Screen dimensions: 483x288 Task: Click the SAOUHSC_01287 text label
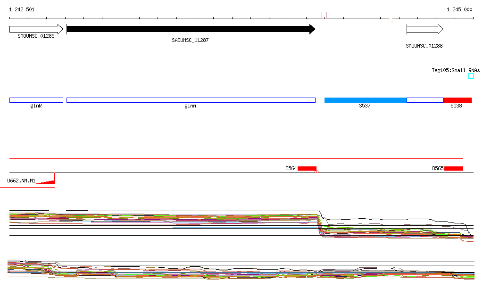pyautogui.click(x=190, y=41)
